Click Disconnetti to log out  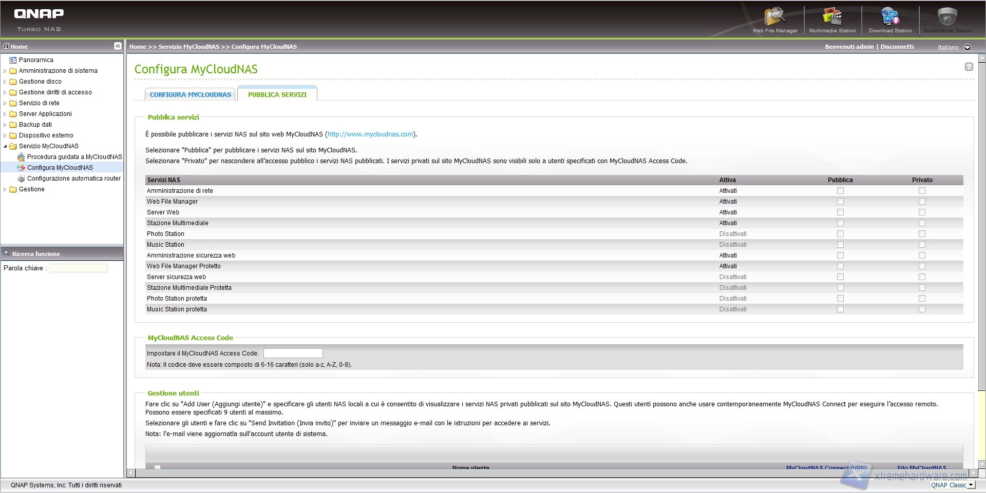(897, 47)
